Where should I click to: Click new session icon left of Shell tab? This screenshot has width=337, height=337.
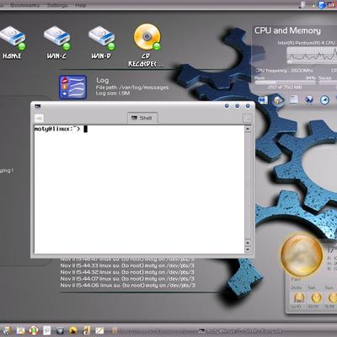[x=39, y=118]
